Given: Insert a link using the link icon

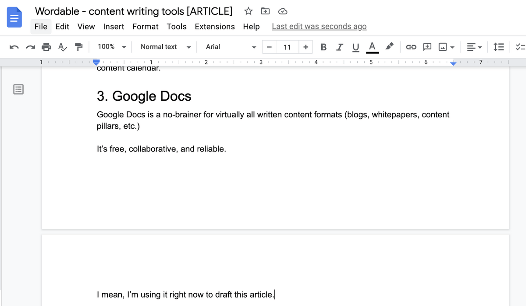Looking at the screenshot, I should (411, 47).
